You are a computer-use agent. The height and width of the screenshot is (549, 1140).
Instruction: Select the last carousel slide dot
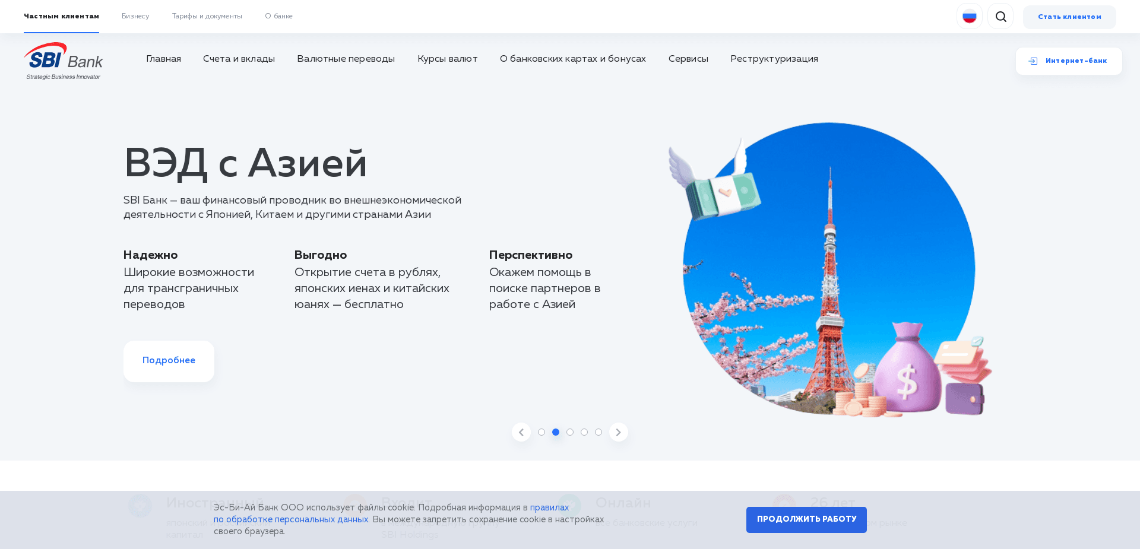point(598,432)
